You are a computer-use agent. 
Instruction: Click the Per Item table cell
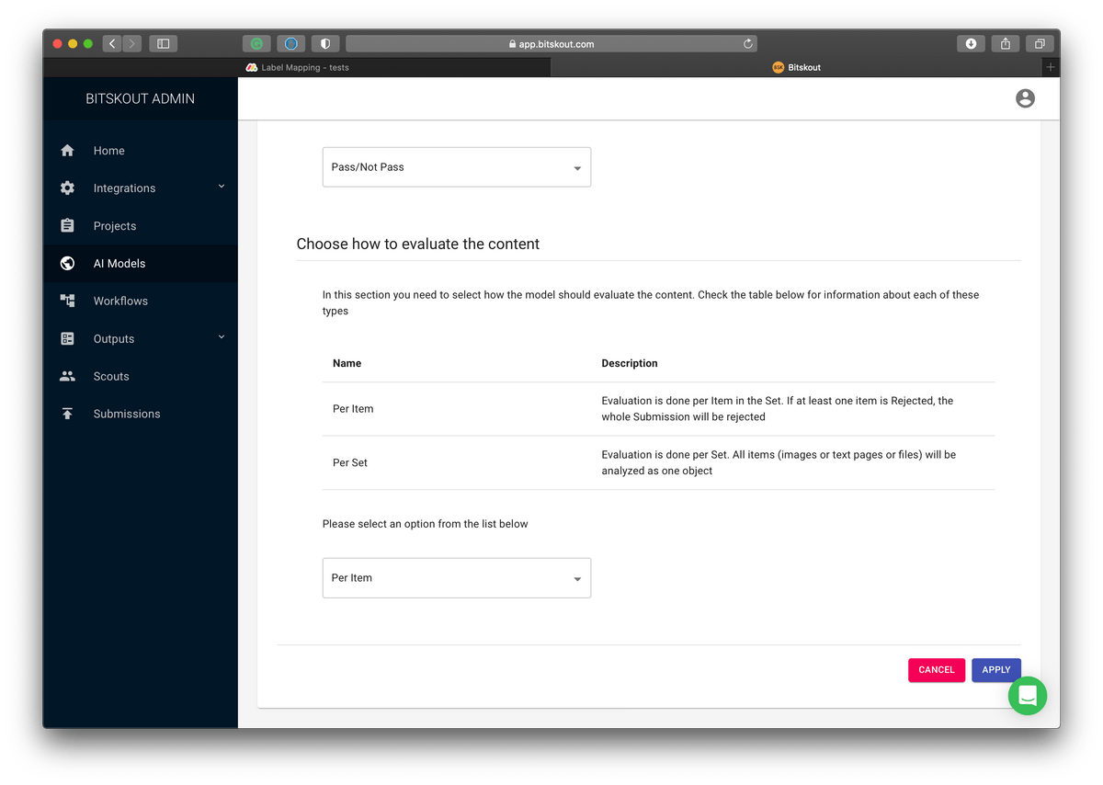coord(353,409)
